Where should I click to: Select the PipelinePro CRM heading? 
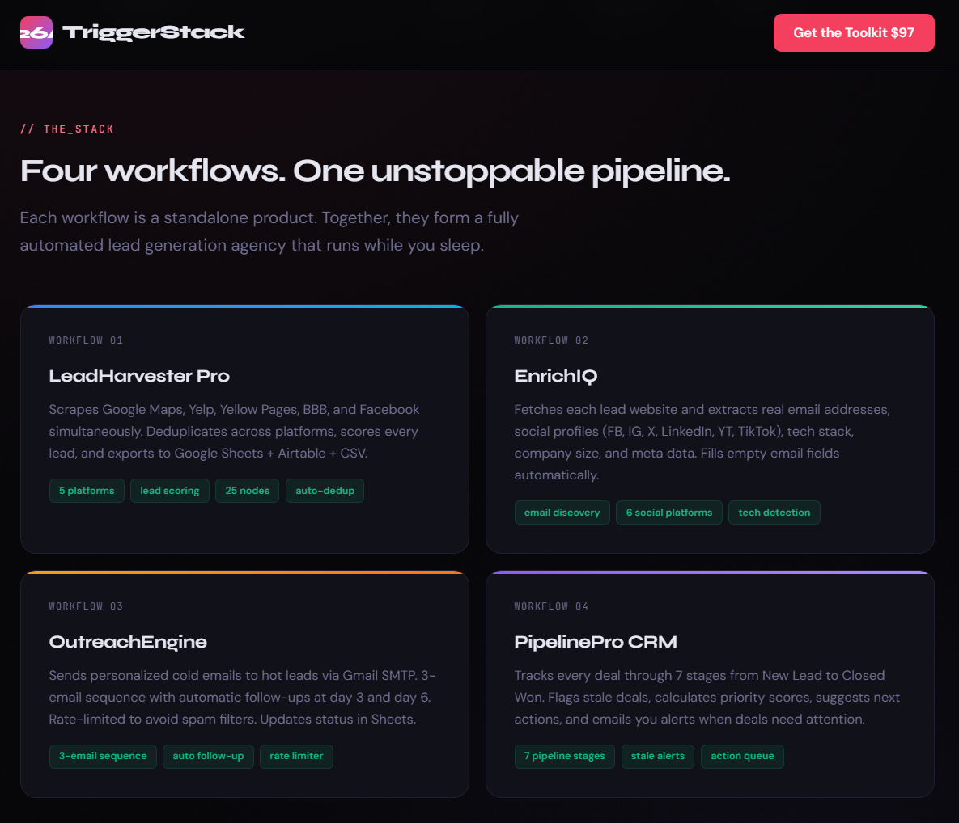pos(596,642)
